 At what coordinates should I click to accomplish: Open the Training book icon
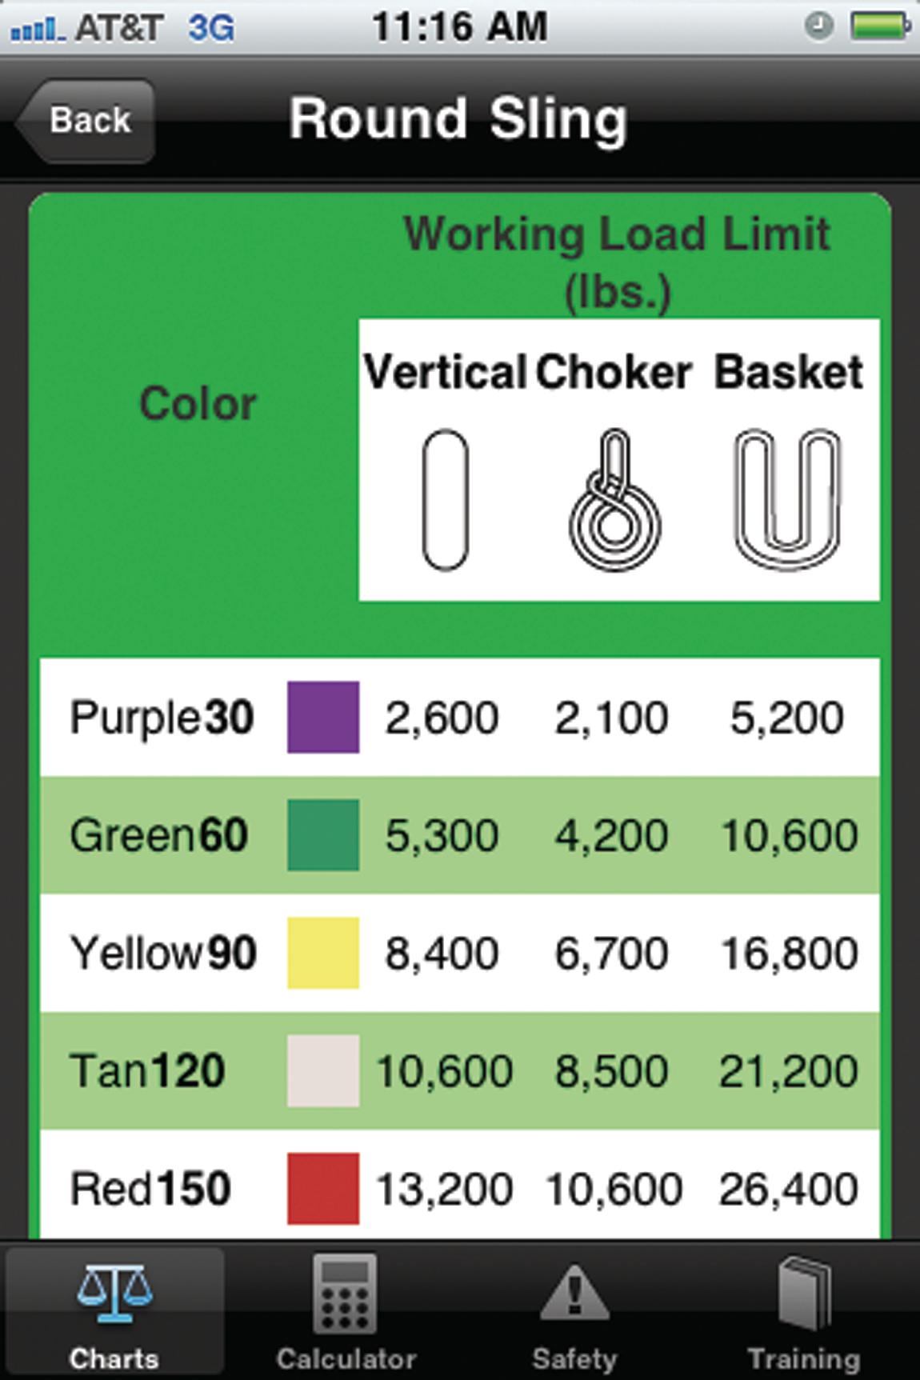click(x=804, y=1294)
